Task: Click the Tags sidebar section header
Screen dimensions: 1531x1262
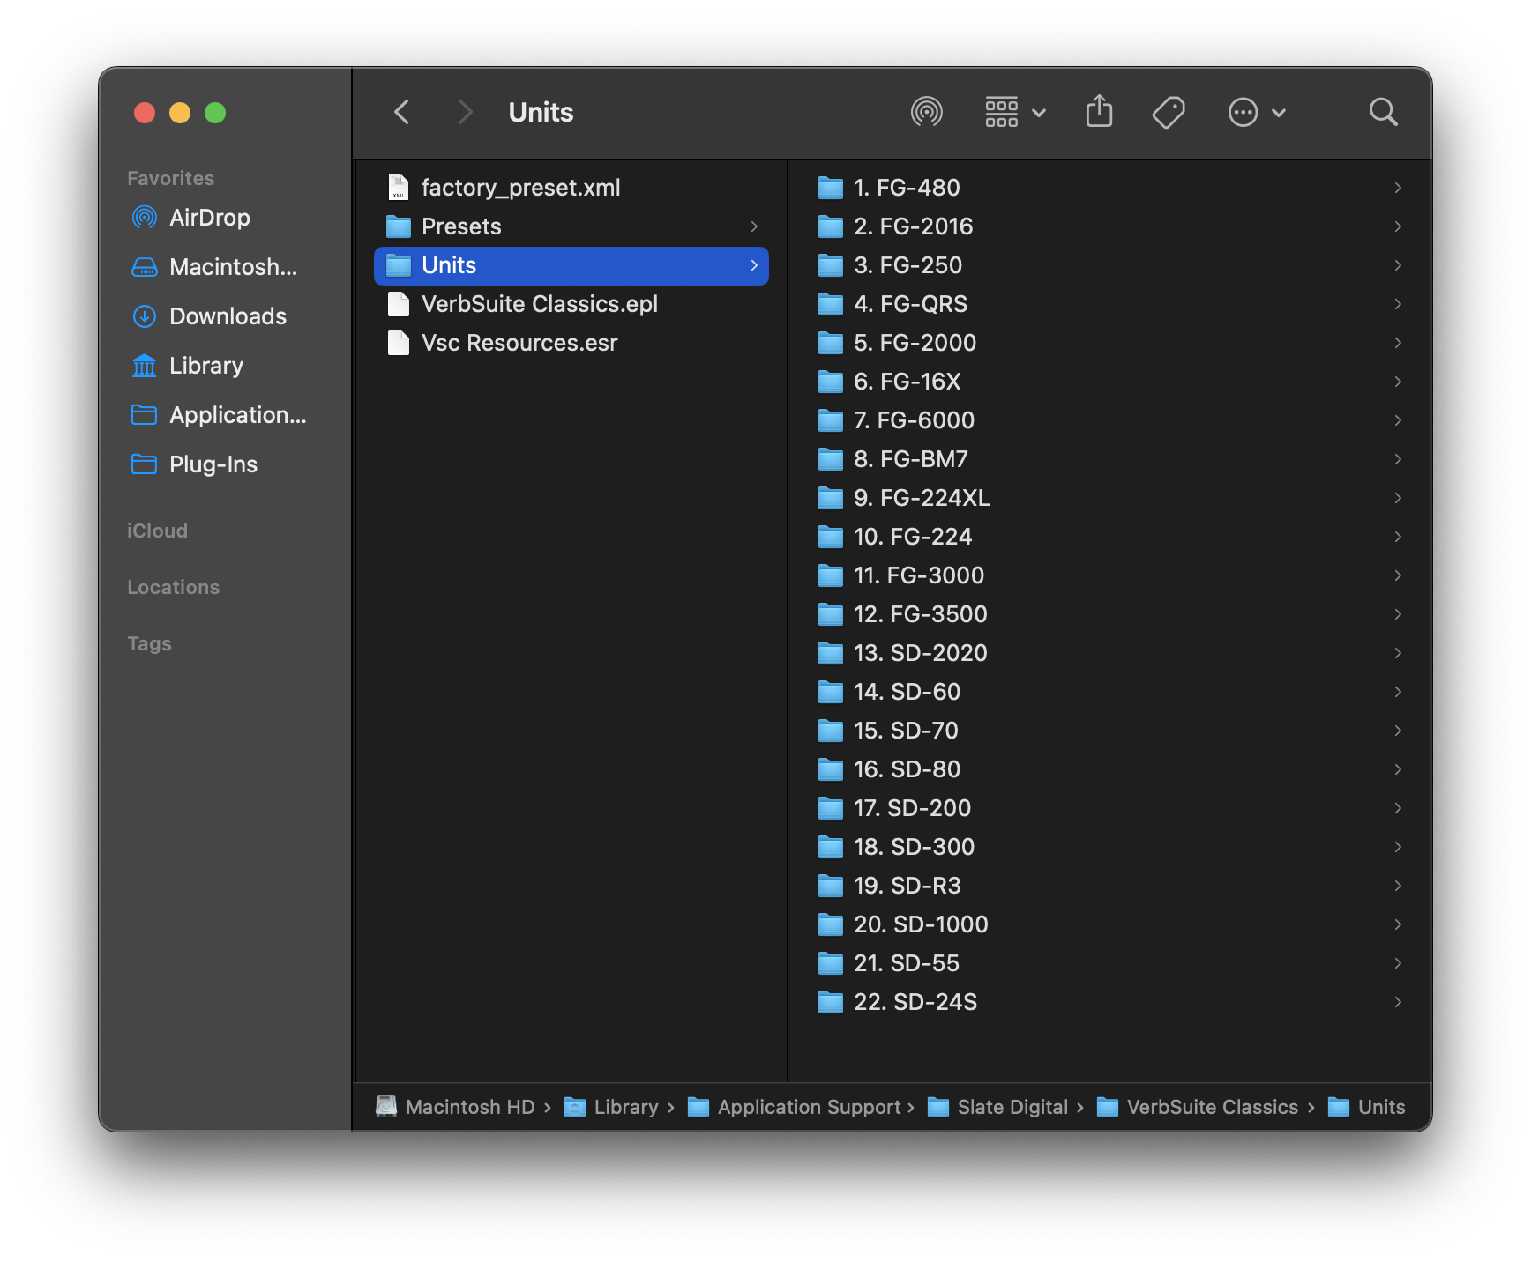Action: coord(149,643)
